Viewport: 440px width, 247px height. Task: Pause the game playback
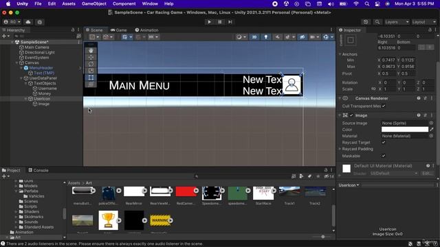click(220, 22)
